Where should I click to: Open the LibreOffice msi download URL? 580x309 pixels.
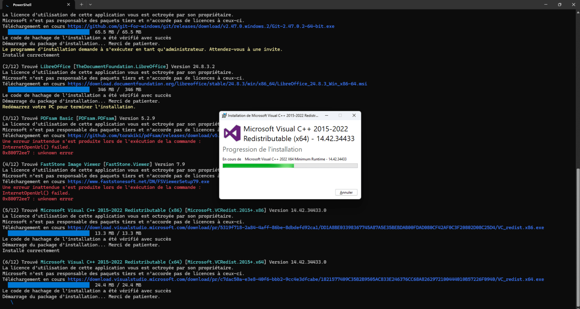point(217,84)
